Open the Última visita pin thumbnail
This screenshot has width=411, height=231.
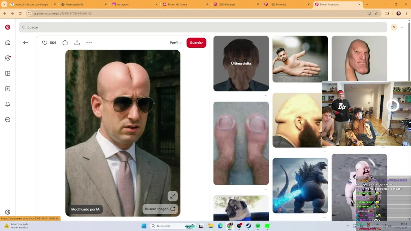pos(241,64)
